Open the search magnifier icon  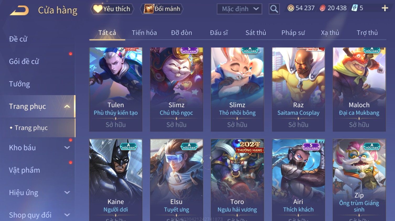[x=274, y=9]
